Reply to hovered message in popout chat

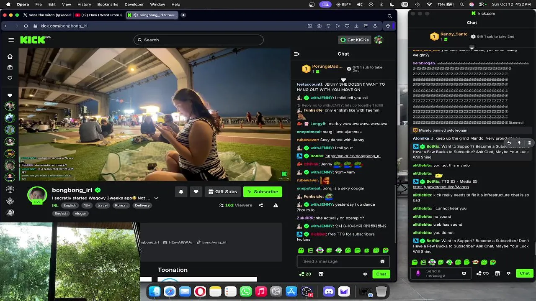pos(509,143)
